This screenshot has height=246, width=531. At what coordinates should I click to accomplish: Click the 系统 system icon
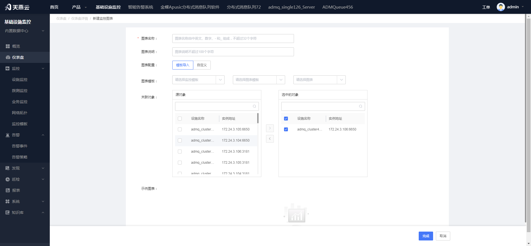pyautogui.click(x=7, y=201)
